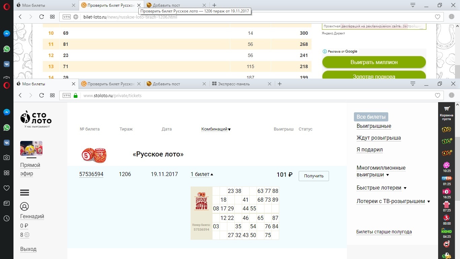The width and height of the screenshot is (460, 259).
Task: Click the Русское лото ticket thumbnail
Action: click(201, 213)
